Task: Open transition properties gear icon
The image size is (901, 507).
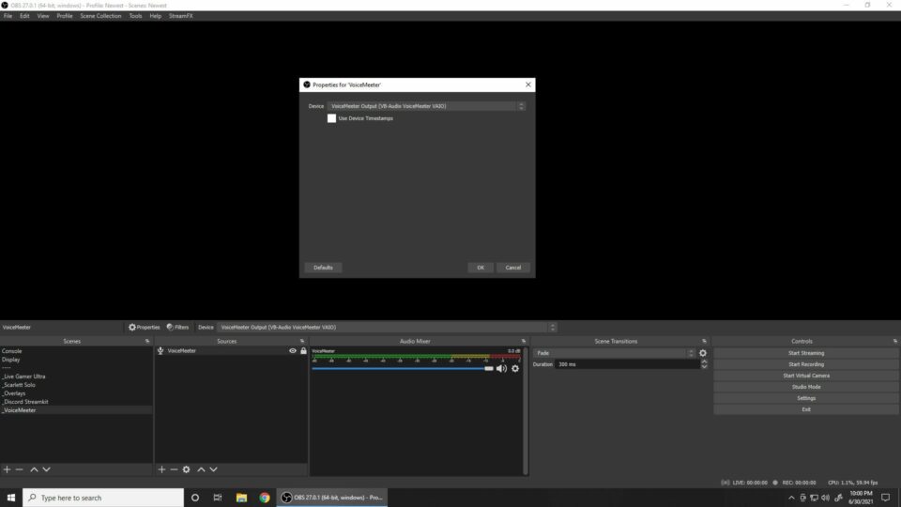Action: pos(703,353)
